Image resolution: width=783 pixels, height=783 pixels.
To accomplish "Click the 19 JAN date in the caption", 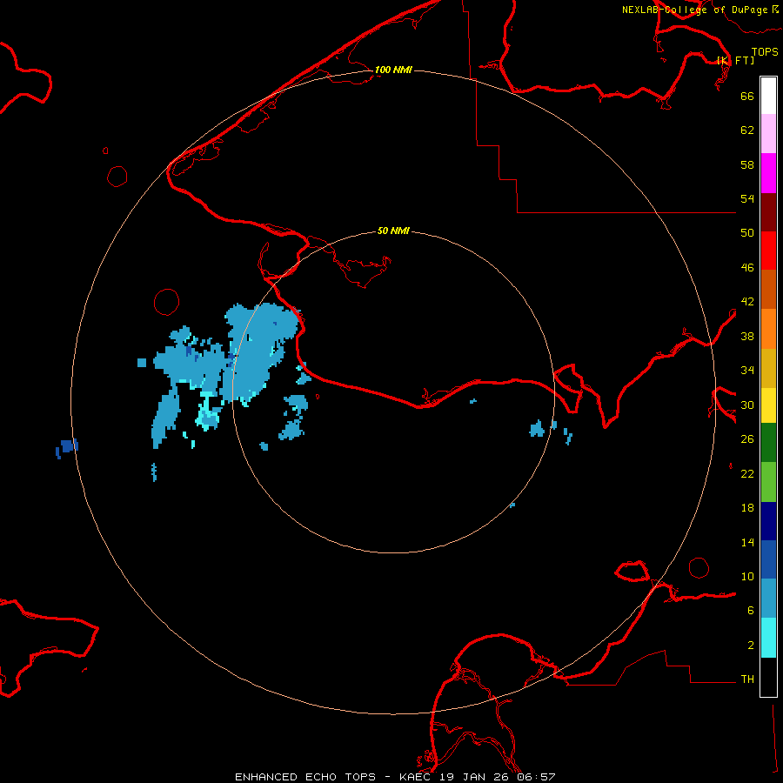I will 464,777.
